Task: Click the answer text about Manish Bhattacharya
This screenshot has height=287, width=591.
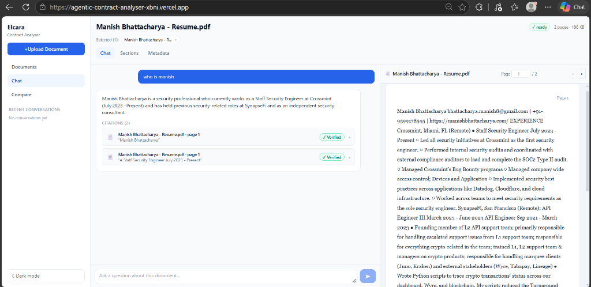Action: [x=218, y=105]
